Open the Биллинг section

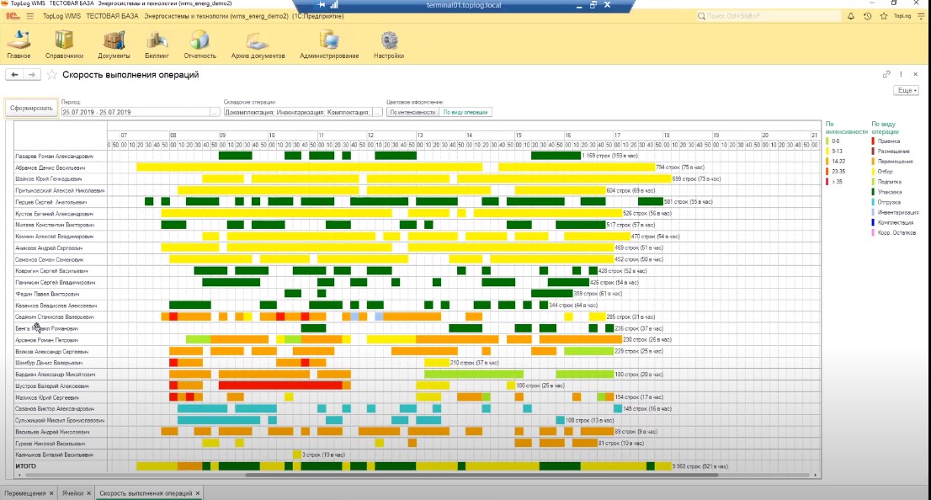[x=157, y=45]
